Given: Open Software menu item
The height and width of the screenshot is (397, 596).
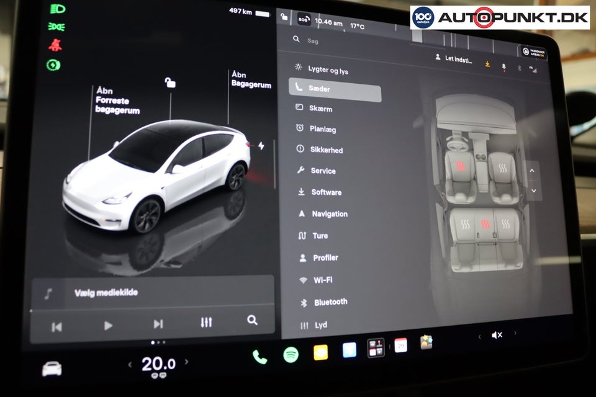Looking at the screenshot, I should pyautogui.click(x=326, y=192).
